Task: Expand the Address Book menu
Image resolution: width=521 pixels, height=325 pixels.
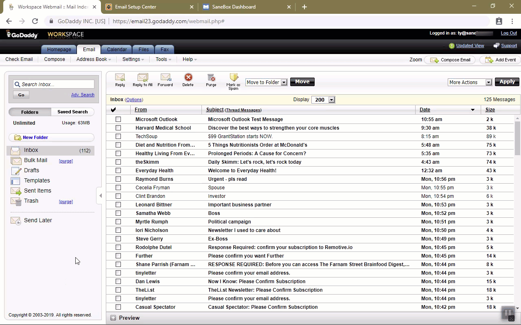Action: click(94, 59)
